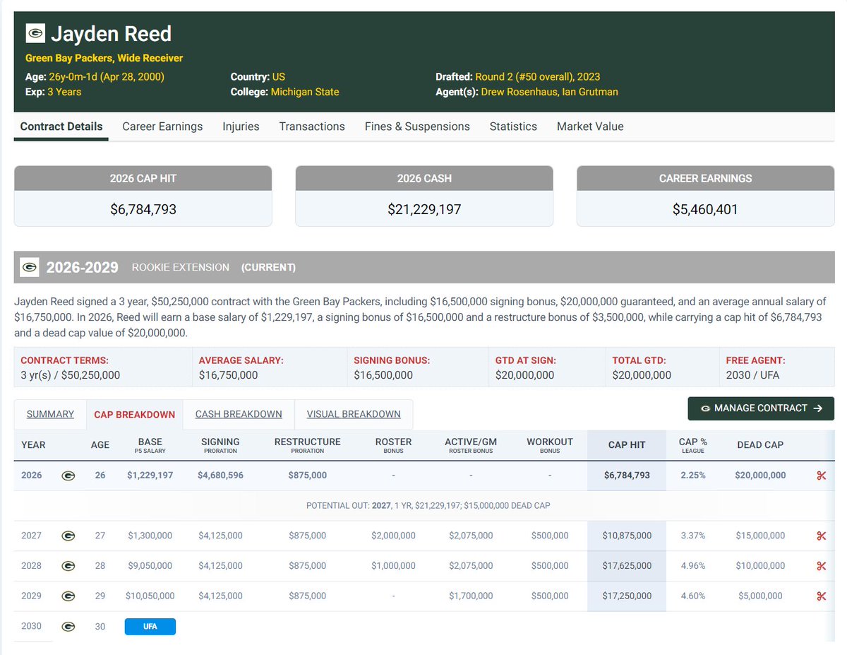Open the Fines & Suspensions tab
The width and height of the screenshot is (847, 655).
click(x=417, y=126)
